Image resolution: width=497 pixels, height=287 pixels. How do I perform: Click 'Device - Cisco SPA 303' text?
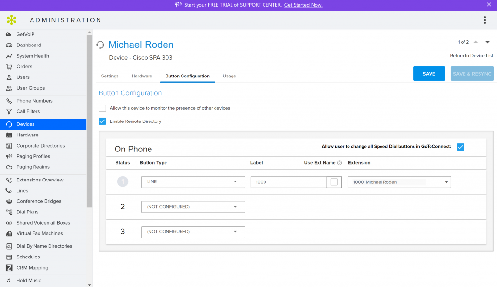pos(141,58)
